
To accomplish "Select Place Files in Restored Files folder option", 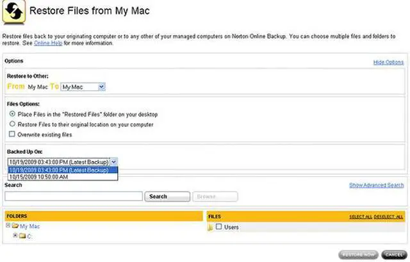I will click(12, 114).
